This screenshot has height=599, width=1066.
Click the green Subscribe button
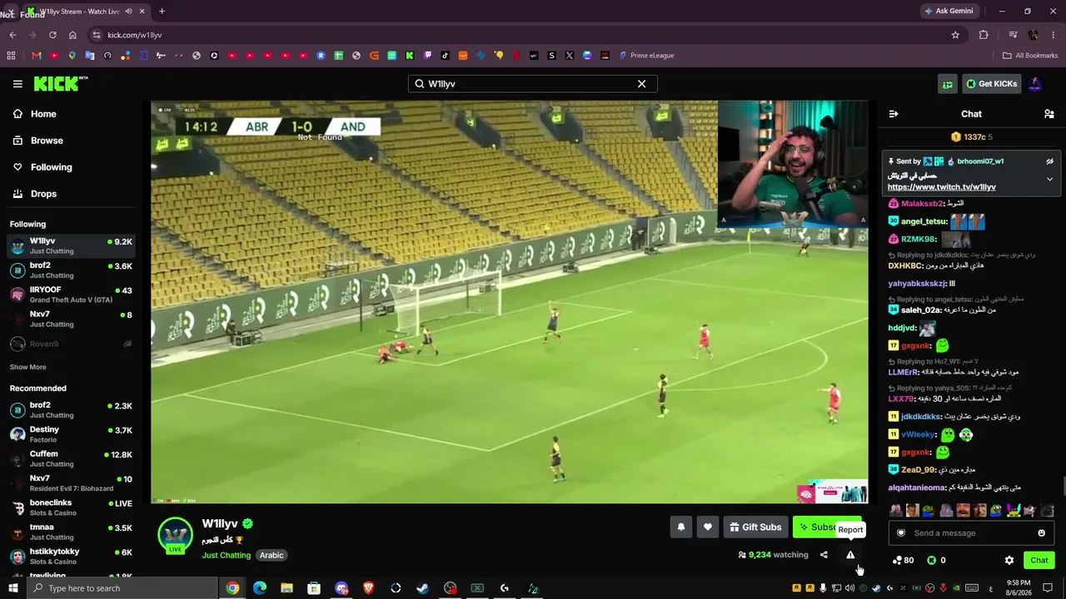click(827, 527)
